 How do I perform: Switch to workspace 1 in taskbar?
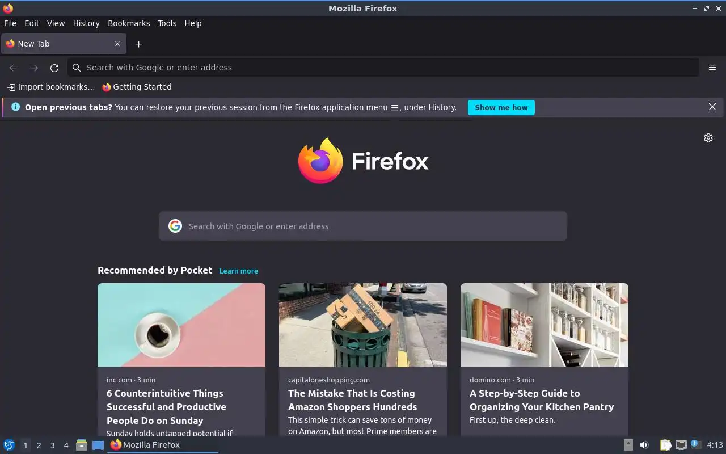[x=25, y=445]
